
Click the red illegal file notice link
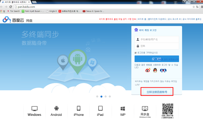(x=117, y=19)
